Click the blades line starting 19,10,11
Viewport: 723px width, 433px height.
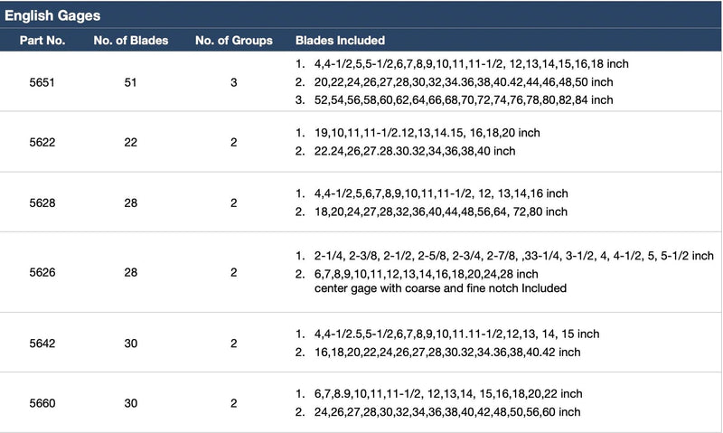pyautogui.click(x=427, y=133)
